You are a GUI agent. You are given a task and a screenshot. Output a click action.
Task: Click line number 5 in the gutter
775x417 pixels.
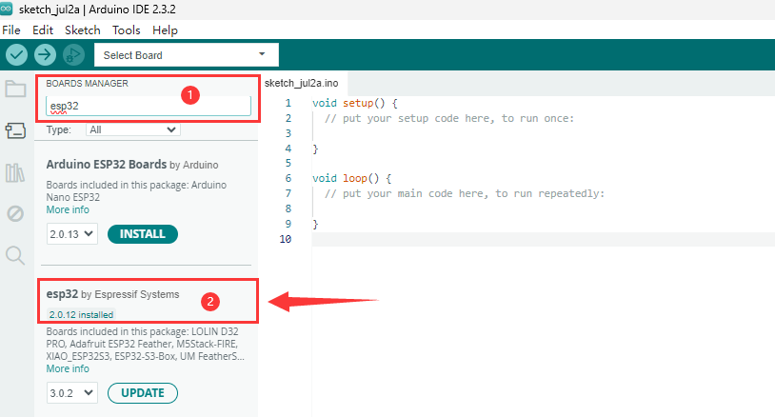point(288,164)
